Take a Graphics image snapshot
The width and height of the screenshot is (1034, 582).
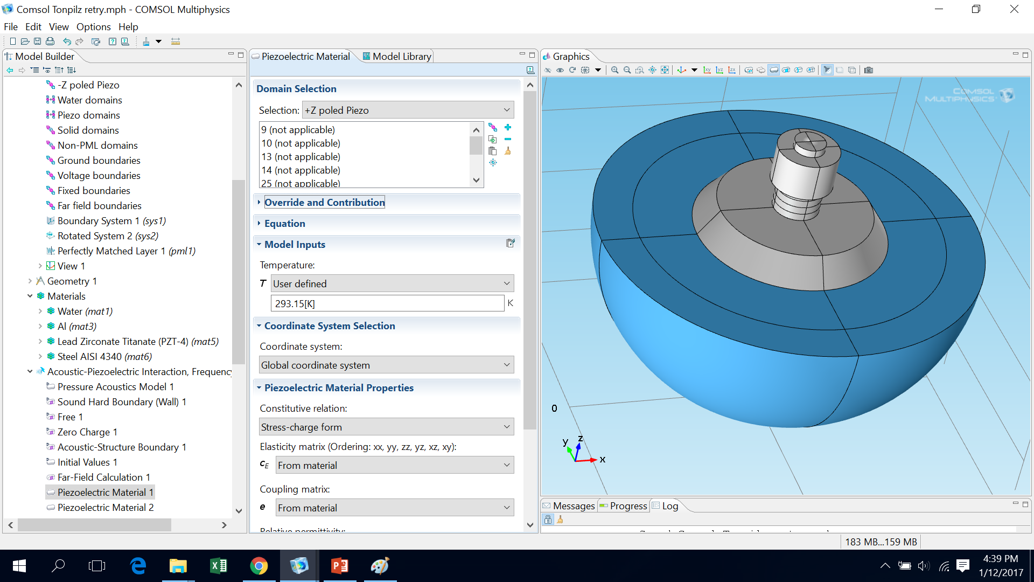(x=869, y=70)
